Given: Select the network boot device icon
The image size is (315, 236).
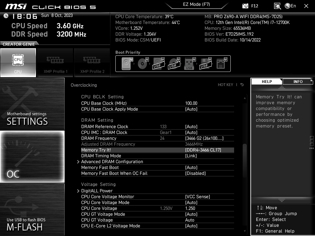Looking at the screenshot, I should click(x=221, y=64).
